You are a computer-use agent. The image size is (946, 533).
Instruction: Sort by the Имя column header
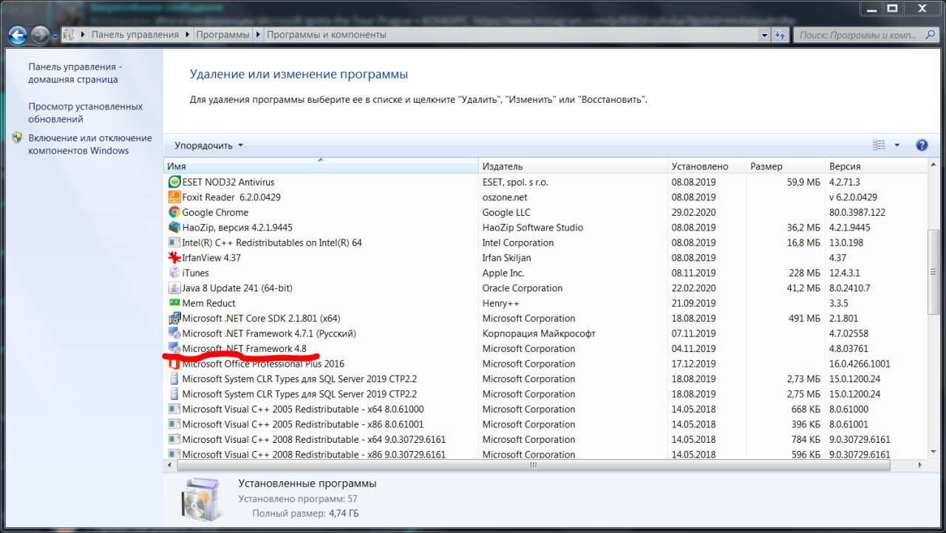[x=321, y=166]
